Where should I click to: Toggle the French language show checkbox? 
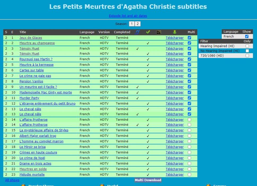click(247, 36)
